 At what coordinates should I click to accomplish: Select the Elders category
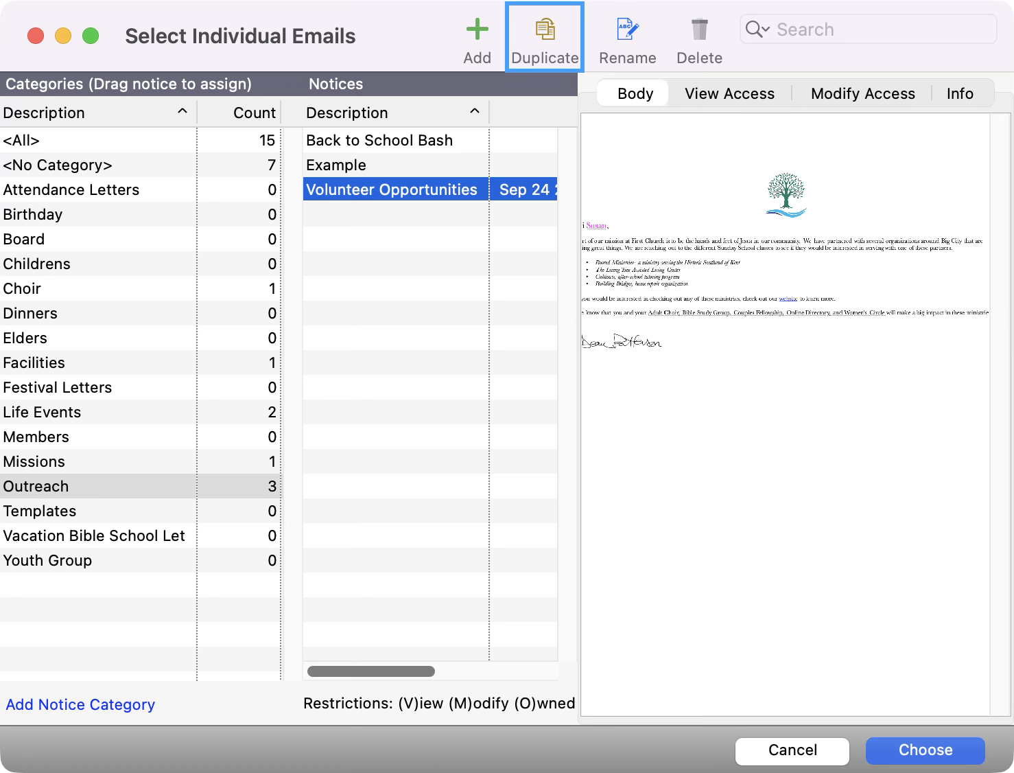(141, 338)
